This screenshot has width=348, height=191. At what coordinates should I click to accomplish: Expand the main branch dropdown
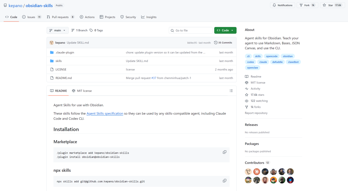tap(58, 30)
